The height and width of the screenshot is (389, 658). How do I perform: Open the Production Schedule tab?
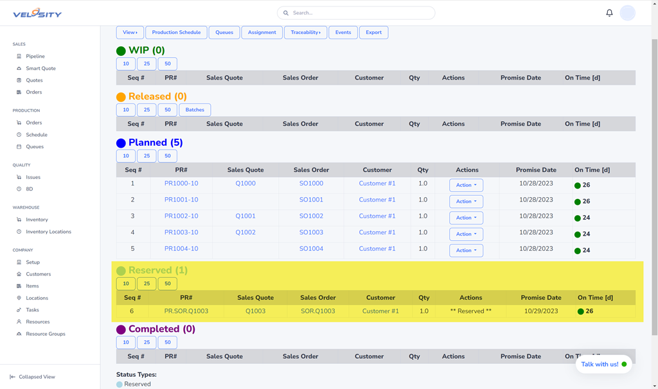pos(176,33)
